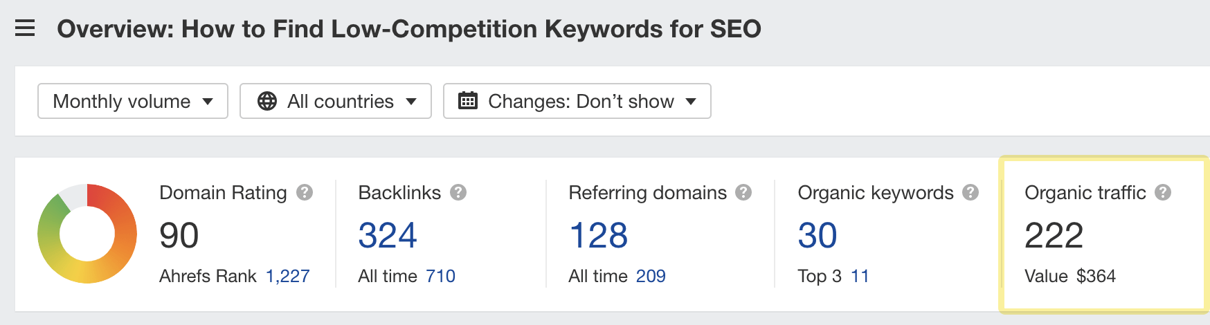Click Ahrefs Rank value 1,227
Viewport: 1210px width, 325px height.
click(288, 276)
